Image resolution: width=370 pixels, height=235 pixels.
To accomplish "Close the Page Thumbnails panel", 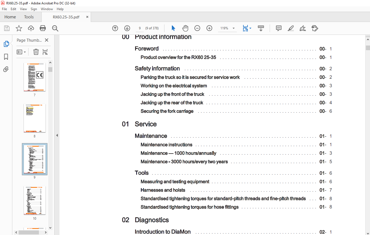I will [x=47, y=40].
